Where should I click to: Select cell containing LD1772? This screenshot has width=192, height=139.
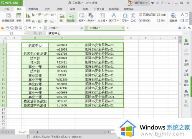pyautogui.click(x=62, y=101)
